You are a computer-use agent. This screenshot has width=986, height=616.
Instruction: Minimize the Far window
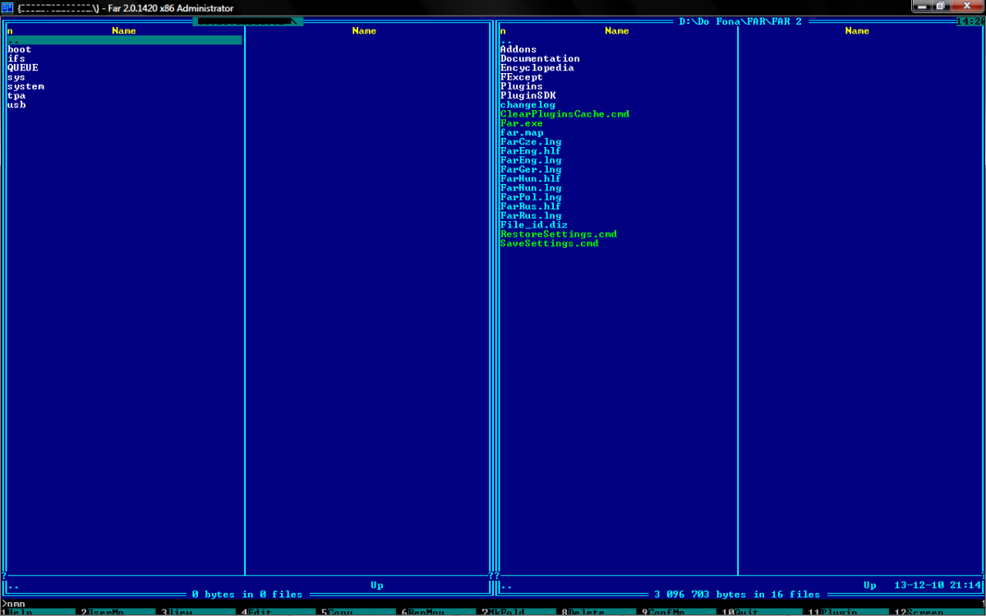(x=923, y=6)
